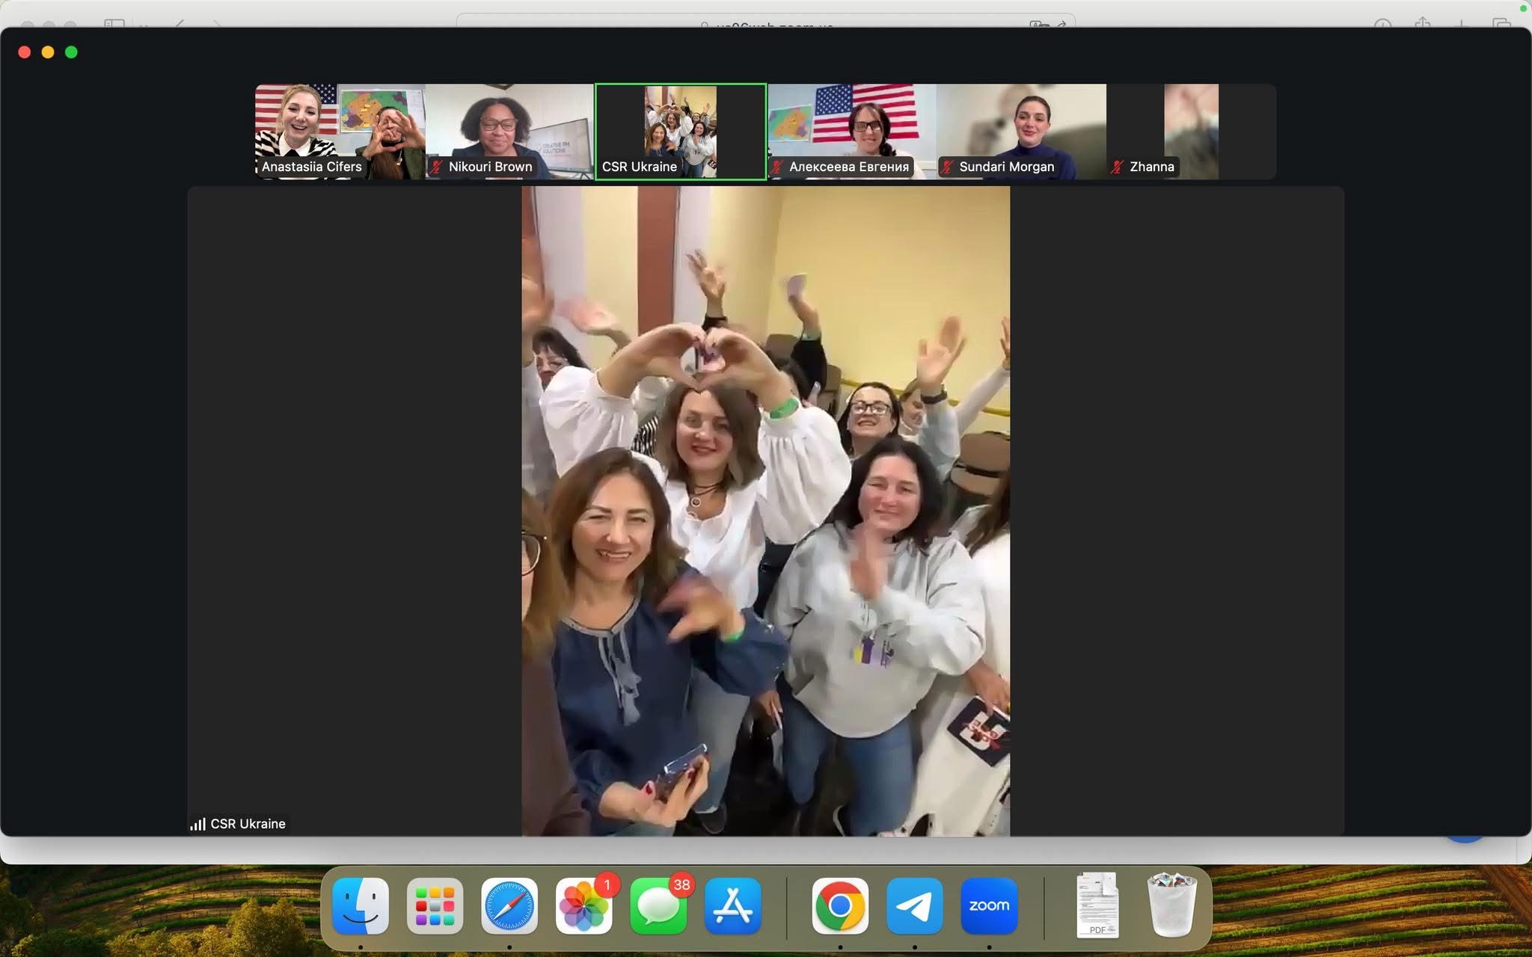The height and width of the screenshot is (957, 1532).
Task: Select Nikouri Brown participant tile
Action: pyautogui.click(x=510, y=131)
